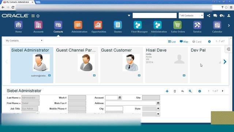
Task: Click email icon on Guest Channel Partner card
Action: pyautogui.click(x=94, y=76)
